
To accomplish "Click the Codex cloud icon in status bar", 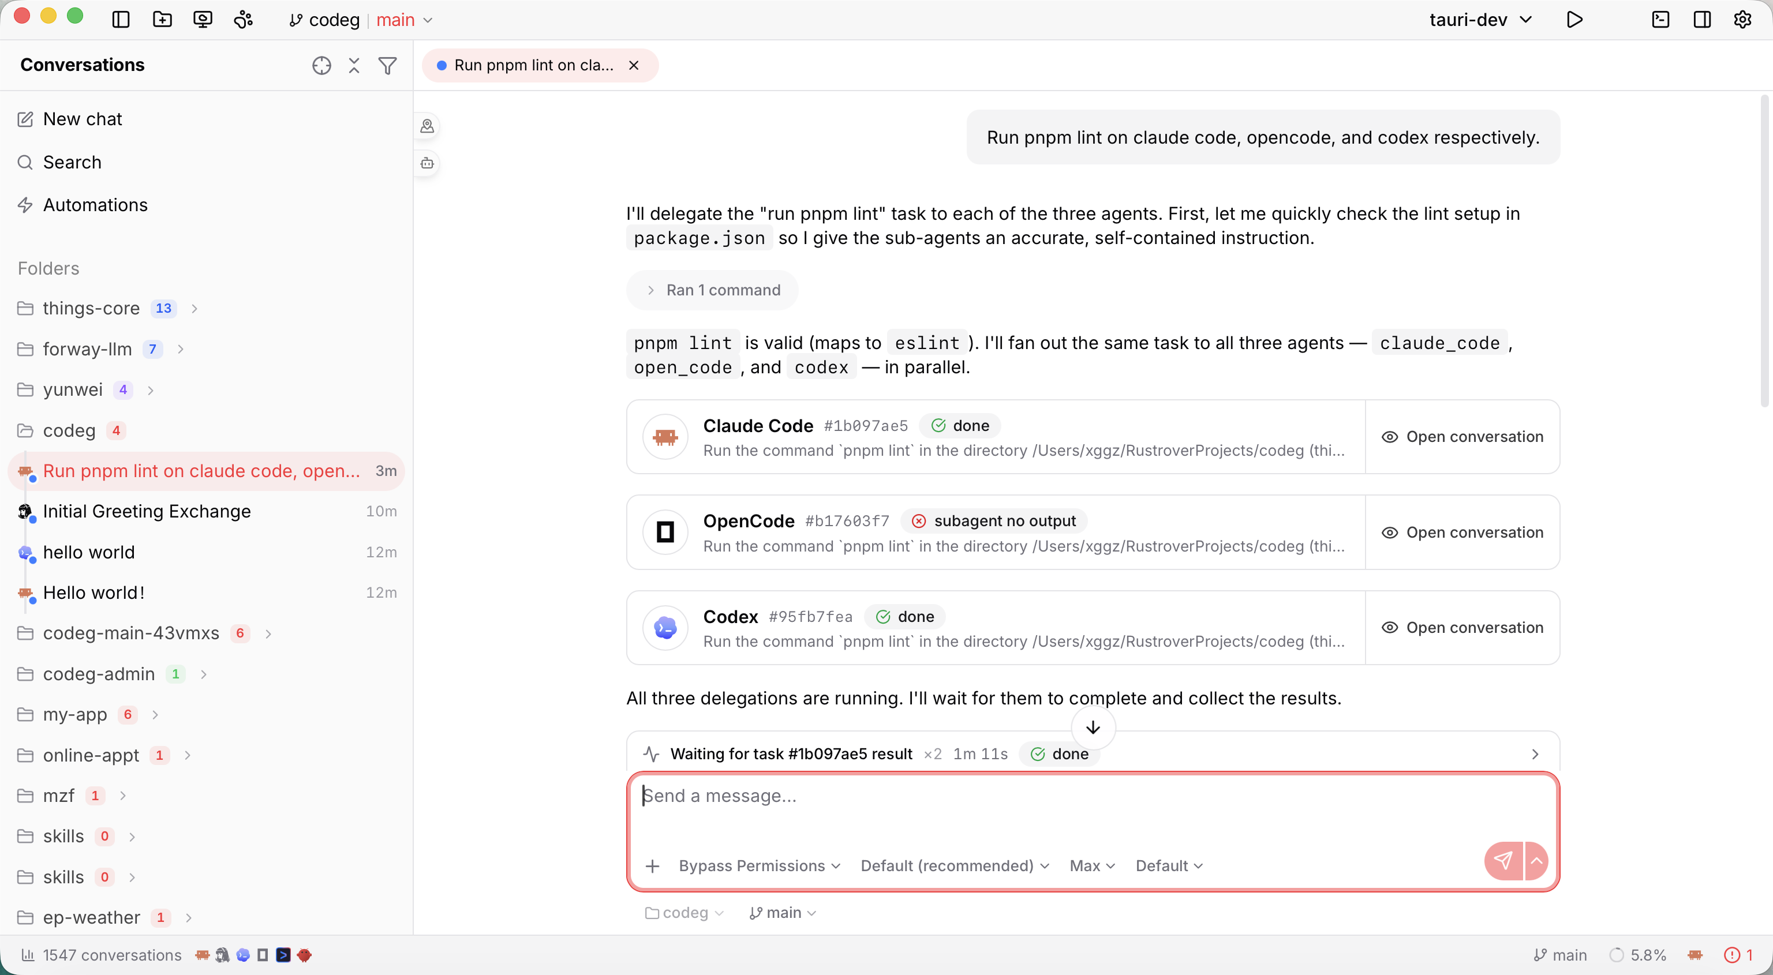I will 243,956.
